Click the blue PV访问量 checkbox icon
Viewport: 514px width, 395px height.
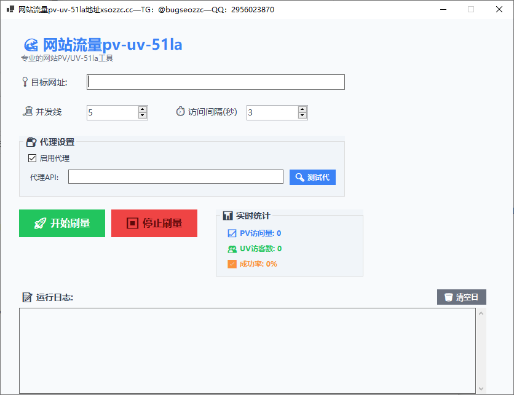(233, 233)
